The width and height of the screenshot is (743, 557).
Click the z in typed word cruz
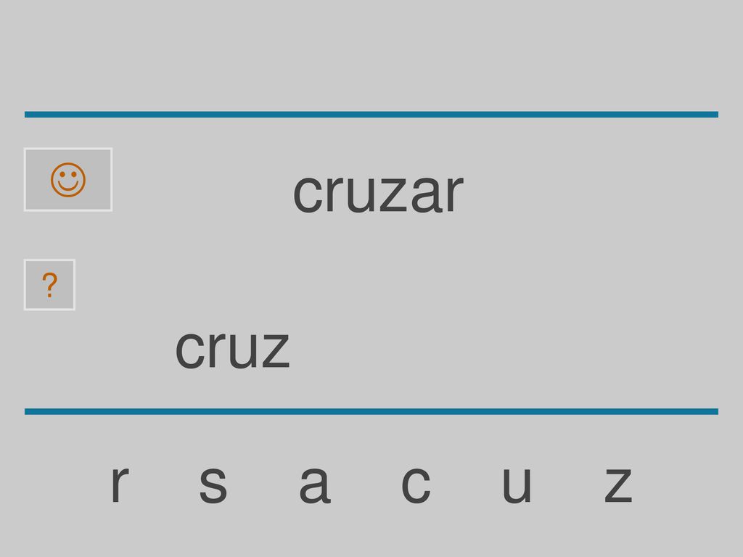point(276,349)
